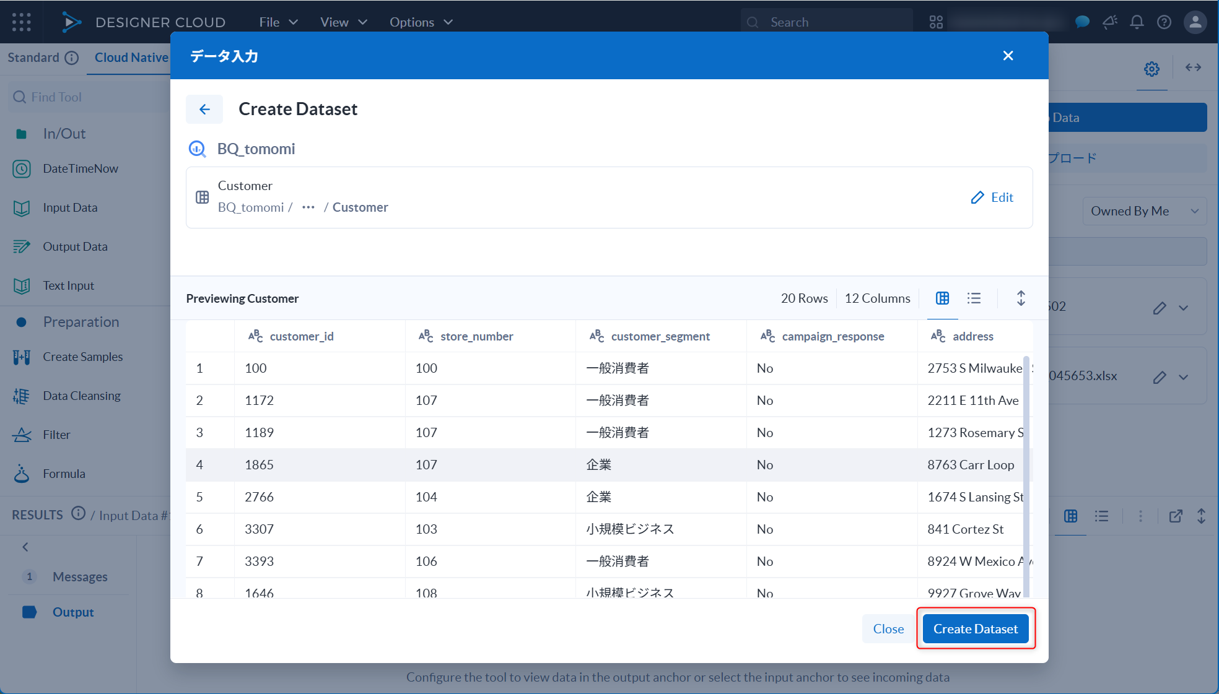Open the notifications bell
This screenshot has width=1219, height=694.
(x=1137, y=22)
